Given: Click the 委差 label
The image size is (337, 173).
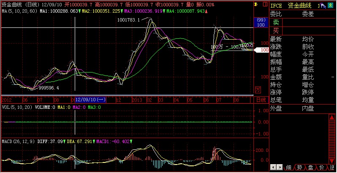Looking at the screenshot, I should point(308,14).
